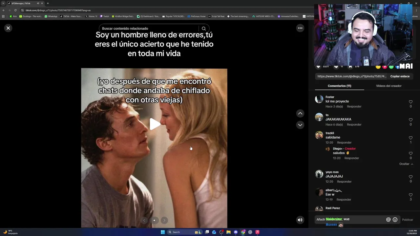Click the red send-to-friends share icon
420x236 pixels.
pos(385,67)
